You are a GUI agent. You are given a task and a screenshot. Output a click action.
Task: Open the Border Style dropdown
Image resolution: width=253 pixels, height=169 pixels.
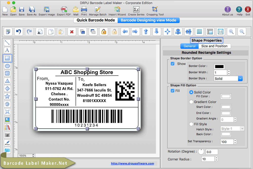click(228, 79)
